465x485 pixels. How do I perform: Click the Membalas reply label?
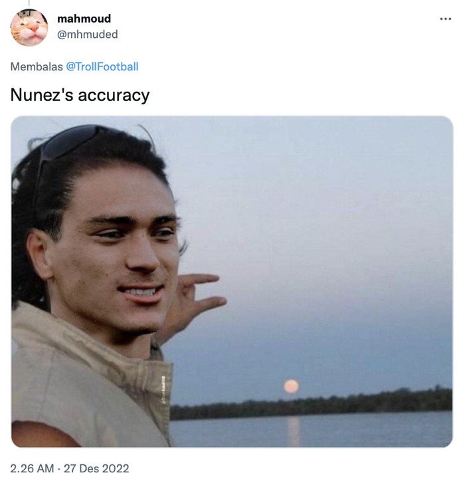[37, 66]
